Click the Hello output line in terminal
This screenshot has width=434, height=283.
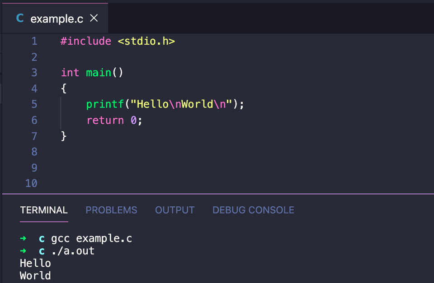(35, 263)
